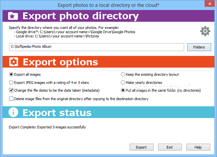Click the Export photo directory heading

coord(80,16)
